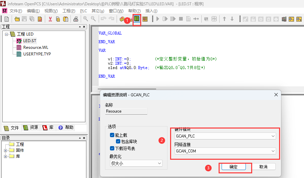This screenshot has width=304, height=178.
Task: Toggle the 下载符号表 checkbox
Action: point(112,148)
